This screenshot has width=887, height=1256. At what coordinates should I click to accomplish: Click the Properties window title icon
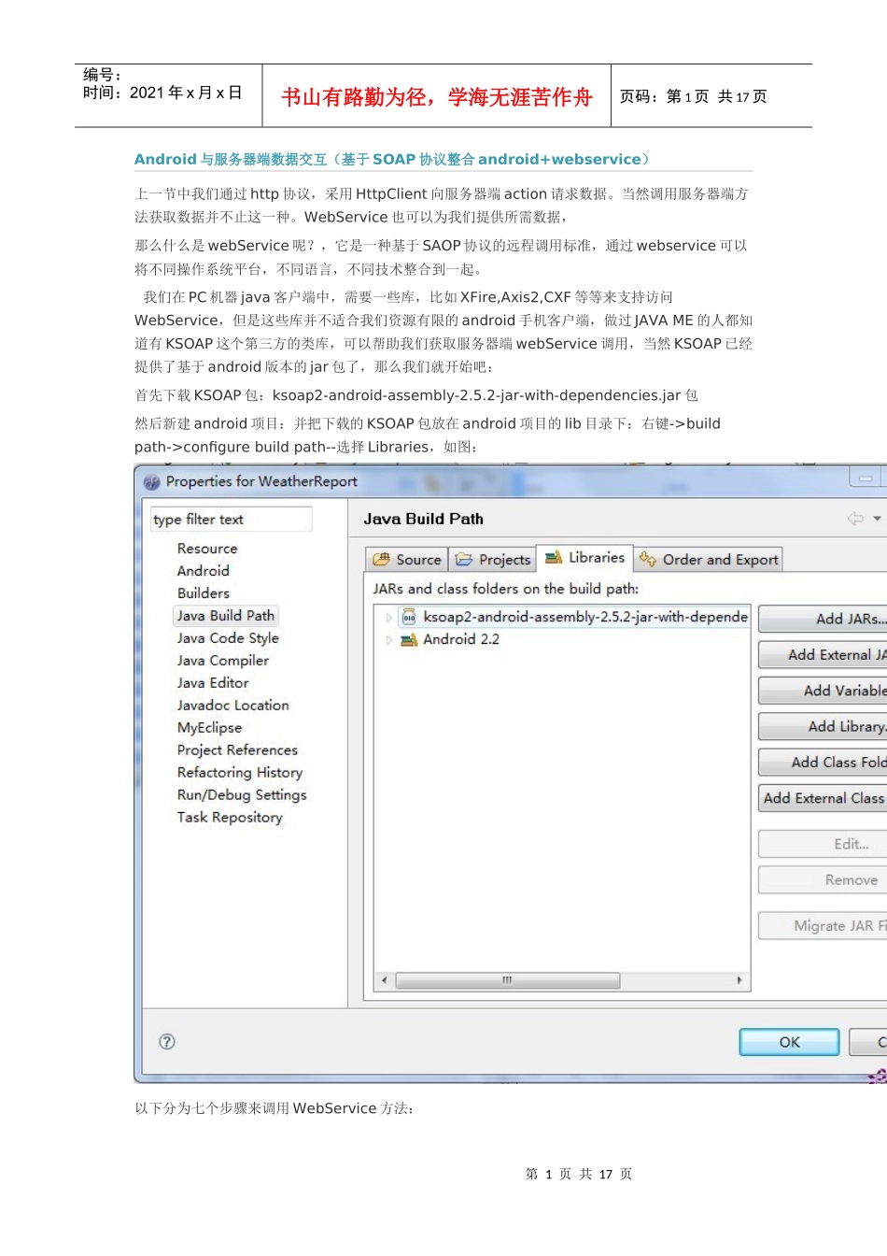[151, 482]
